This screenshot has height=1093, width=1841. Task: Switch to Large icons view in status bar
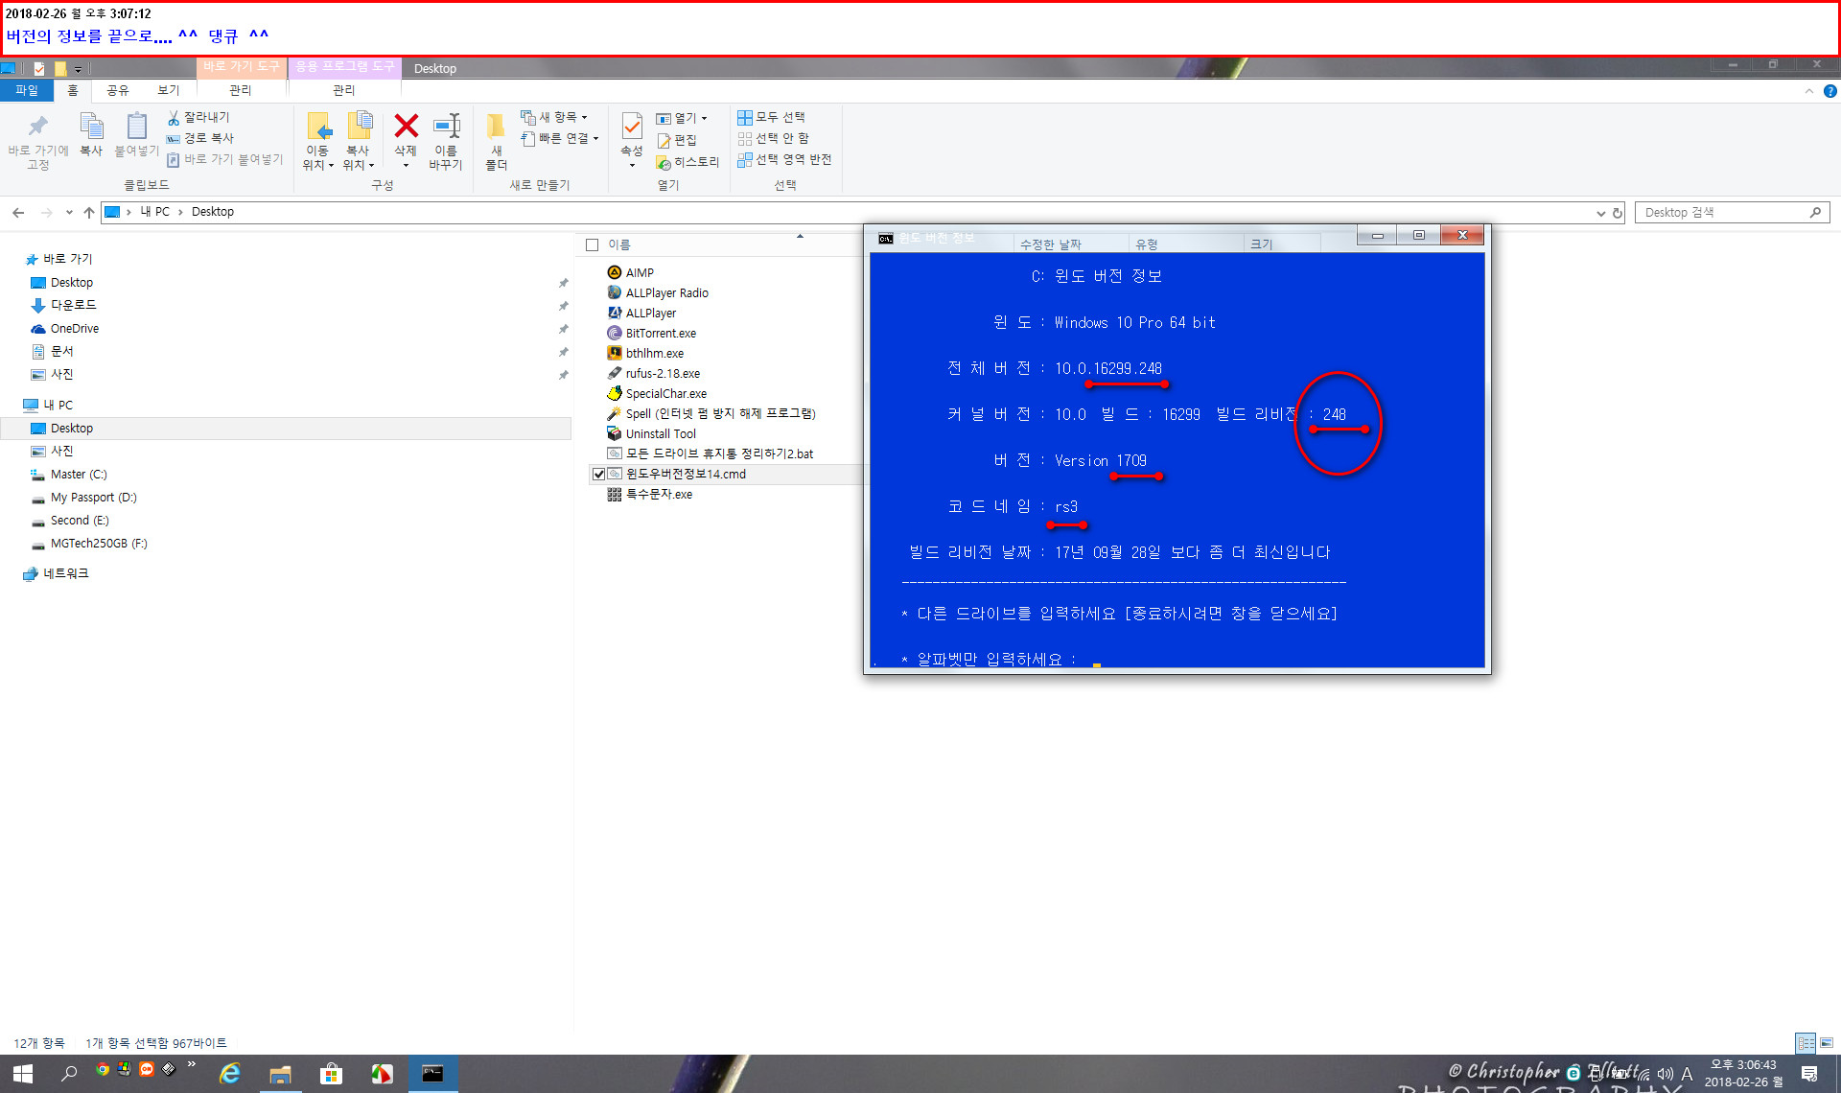tap(1827, 1043)
